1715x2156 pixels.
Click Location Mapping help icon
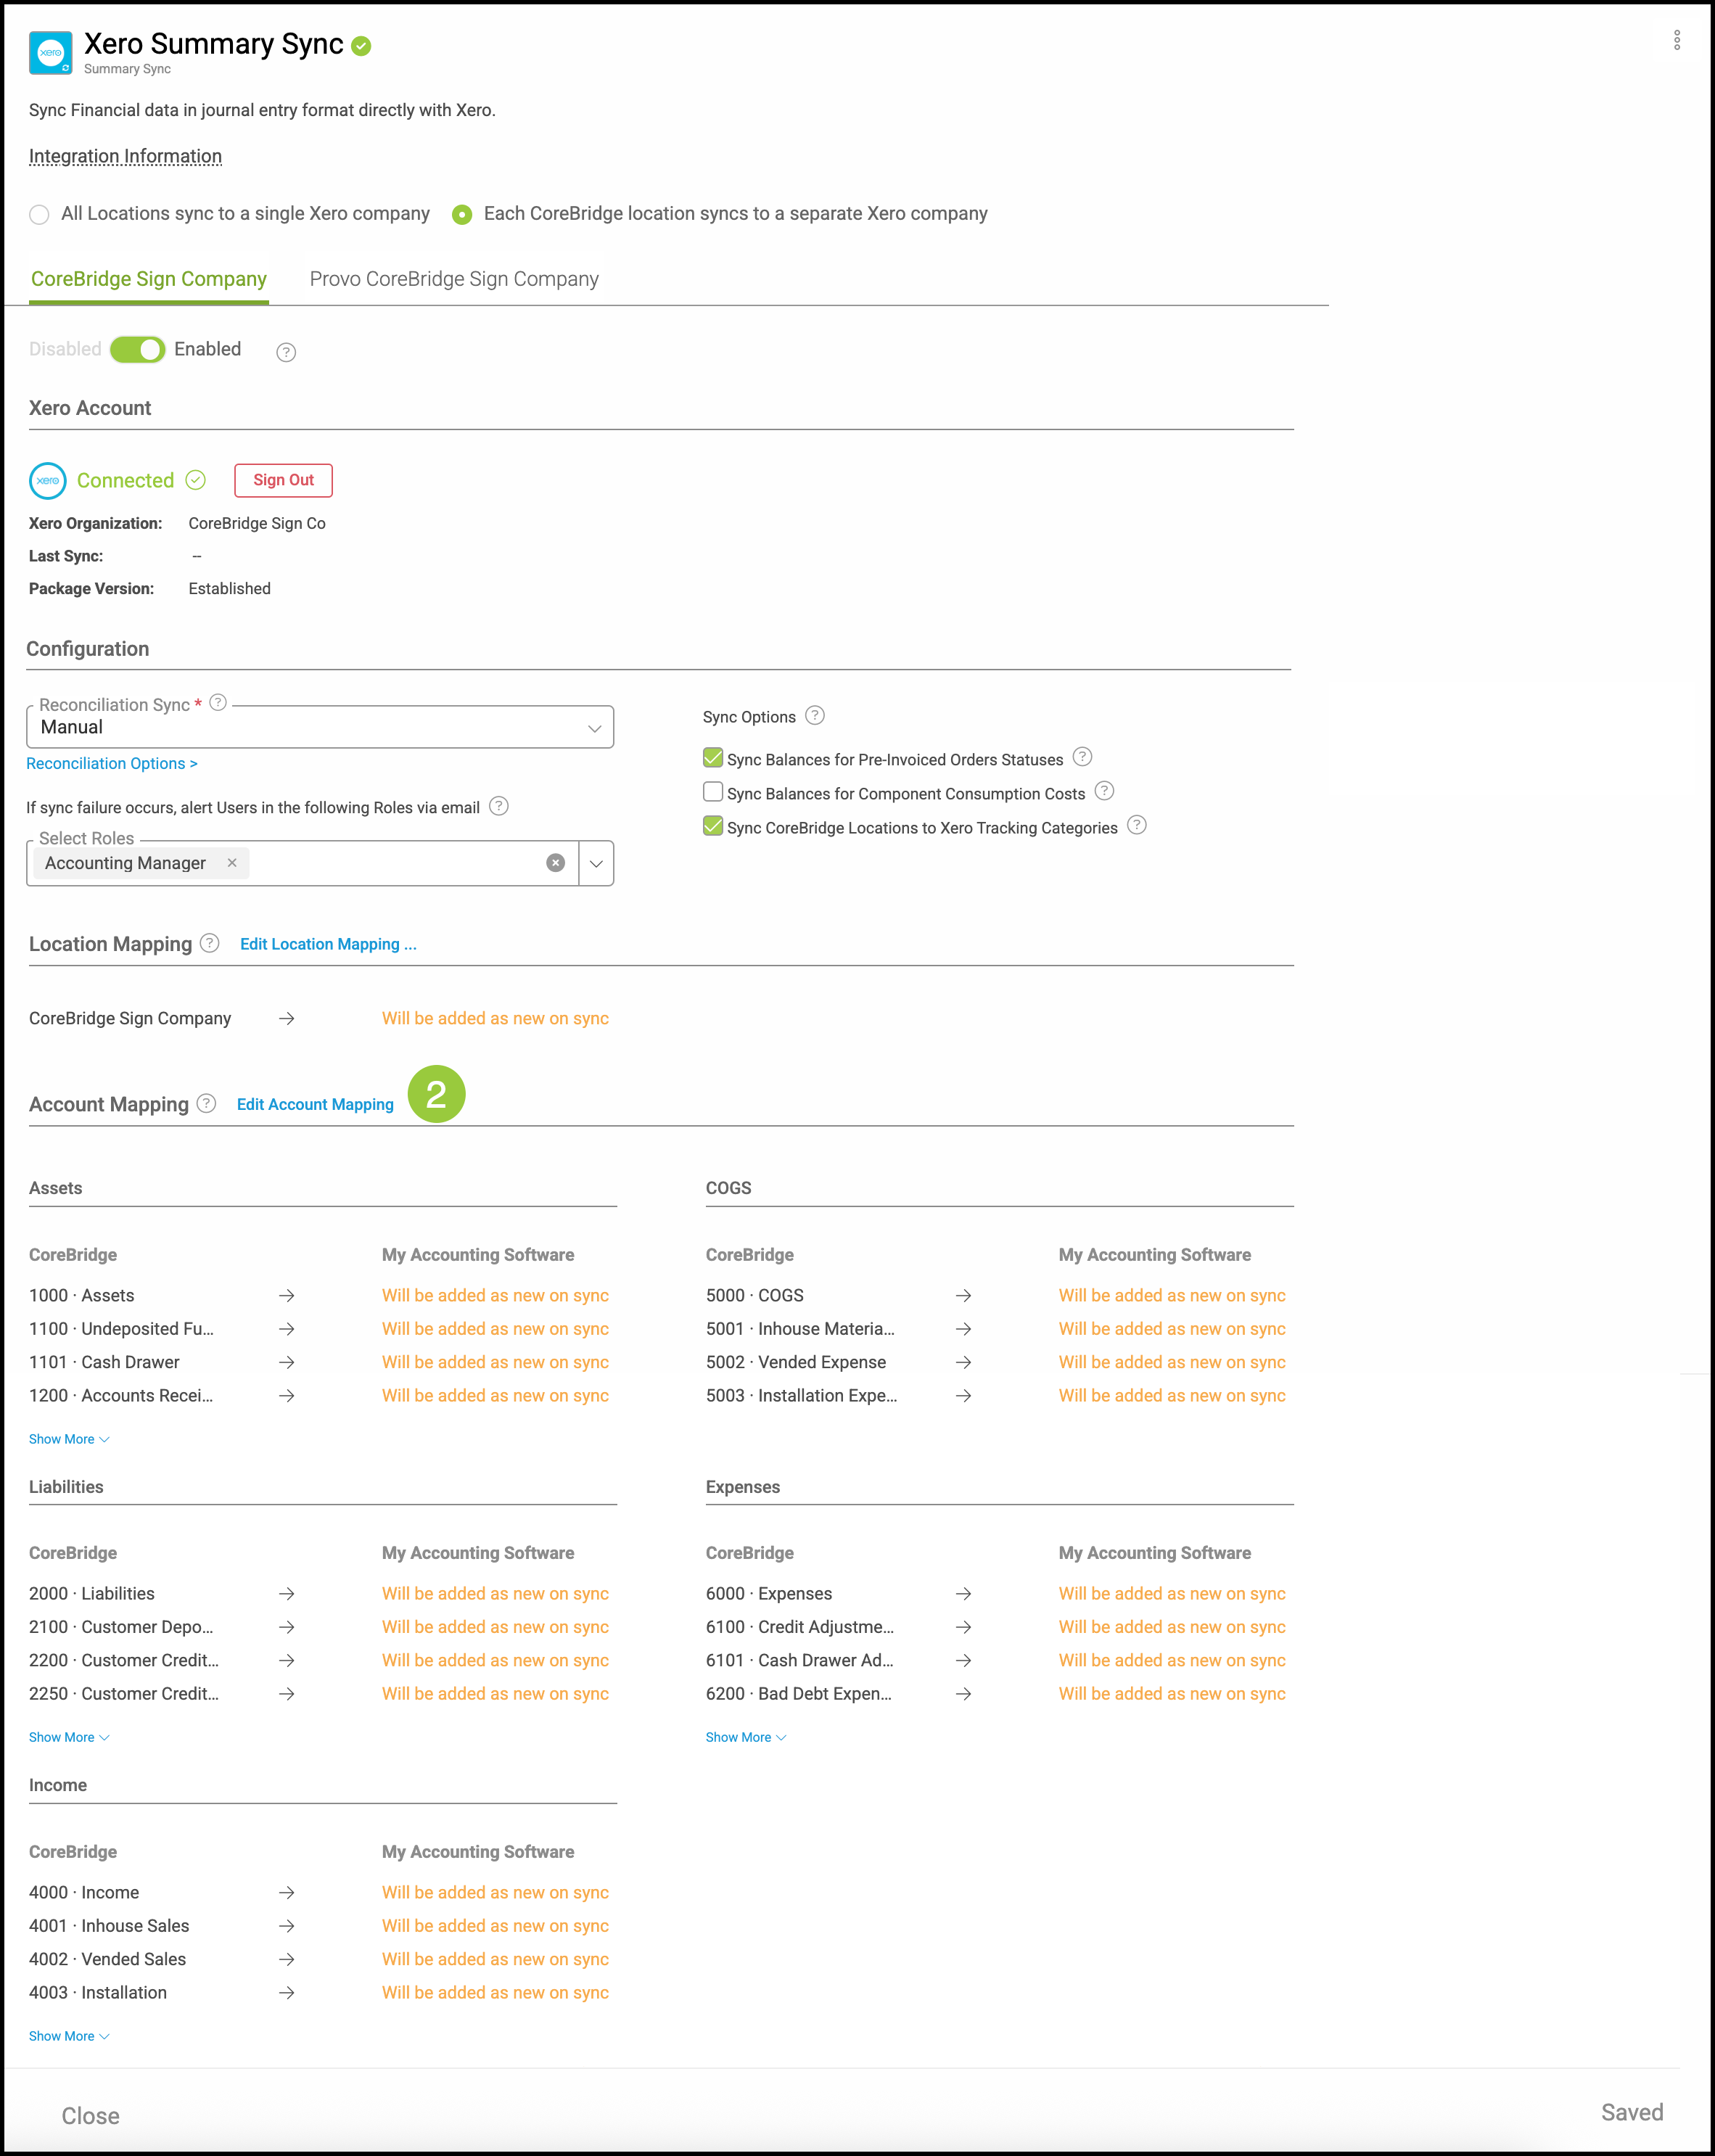[209, 943]
